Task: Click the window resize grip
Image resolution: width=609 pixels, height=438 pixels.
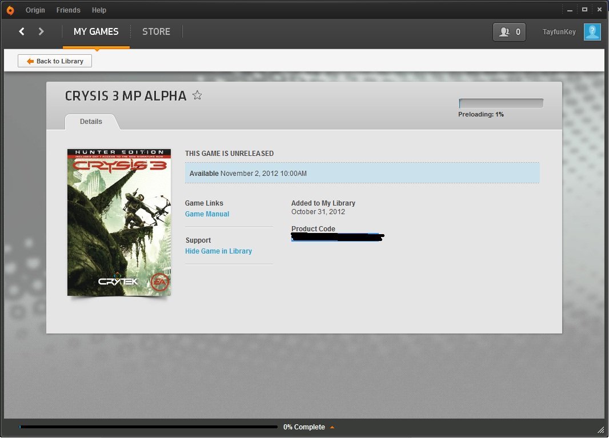Action: pos(601,430)
